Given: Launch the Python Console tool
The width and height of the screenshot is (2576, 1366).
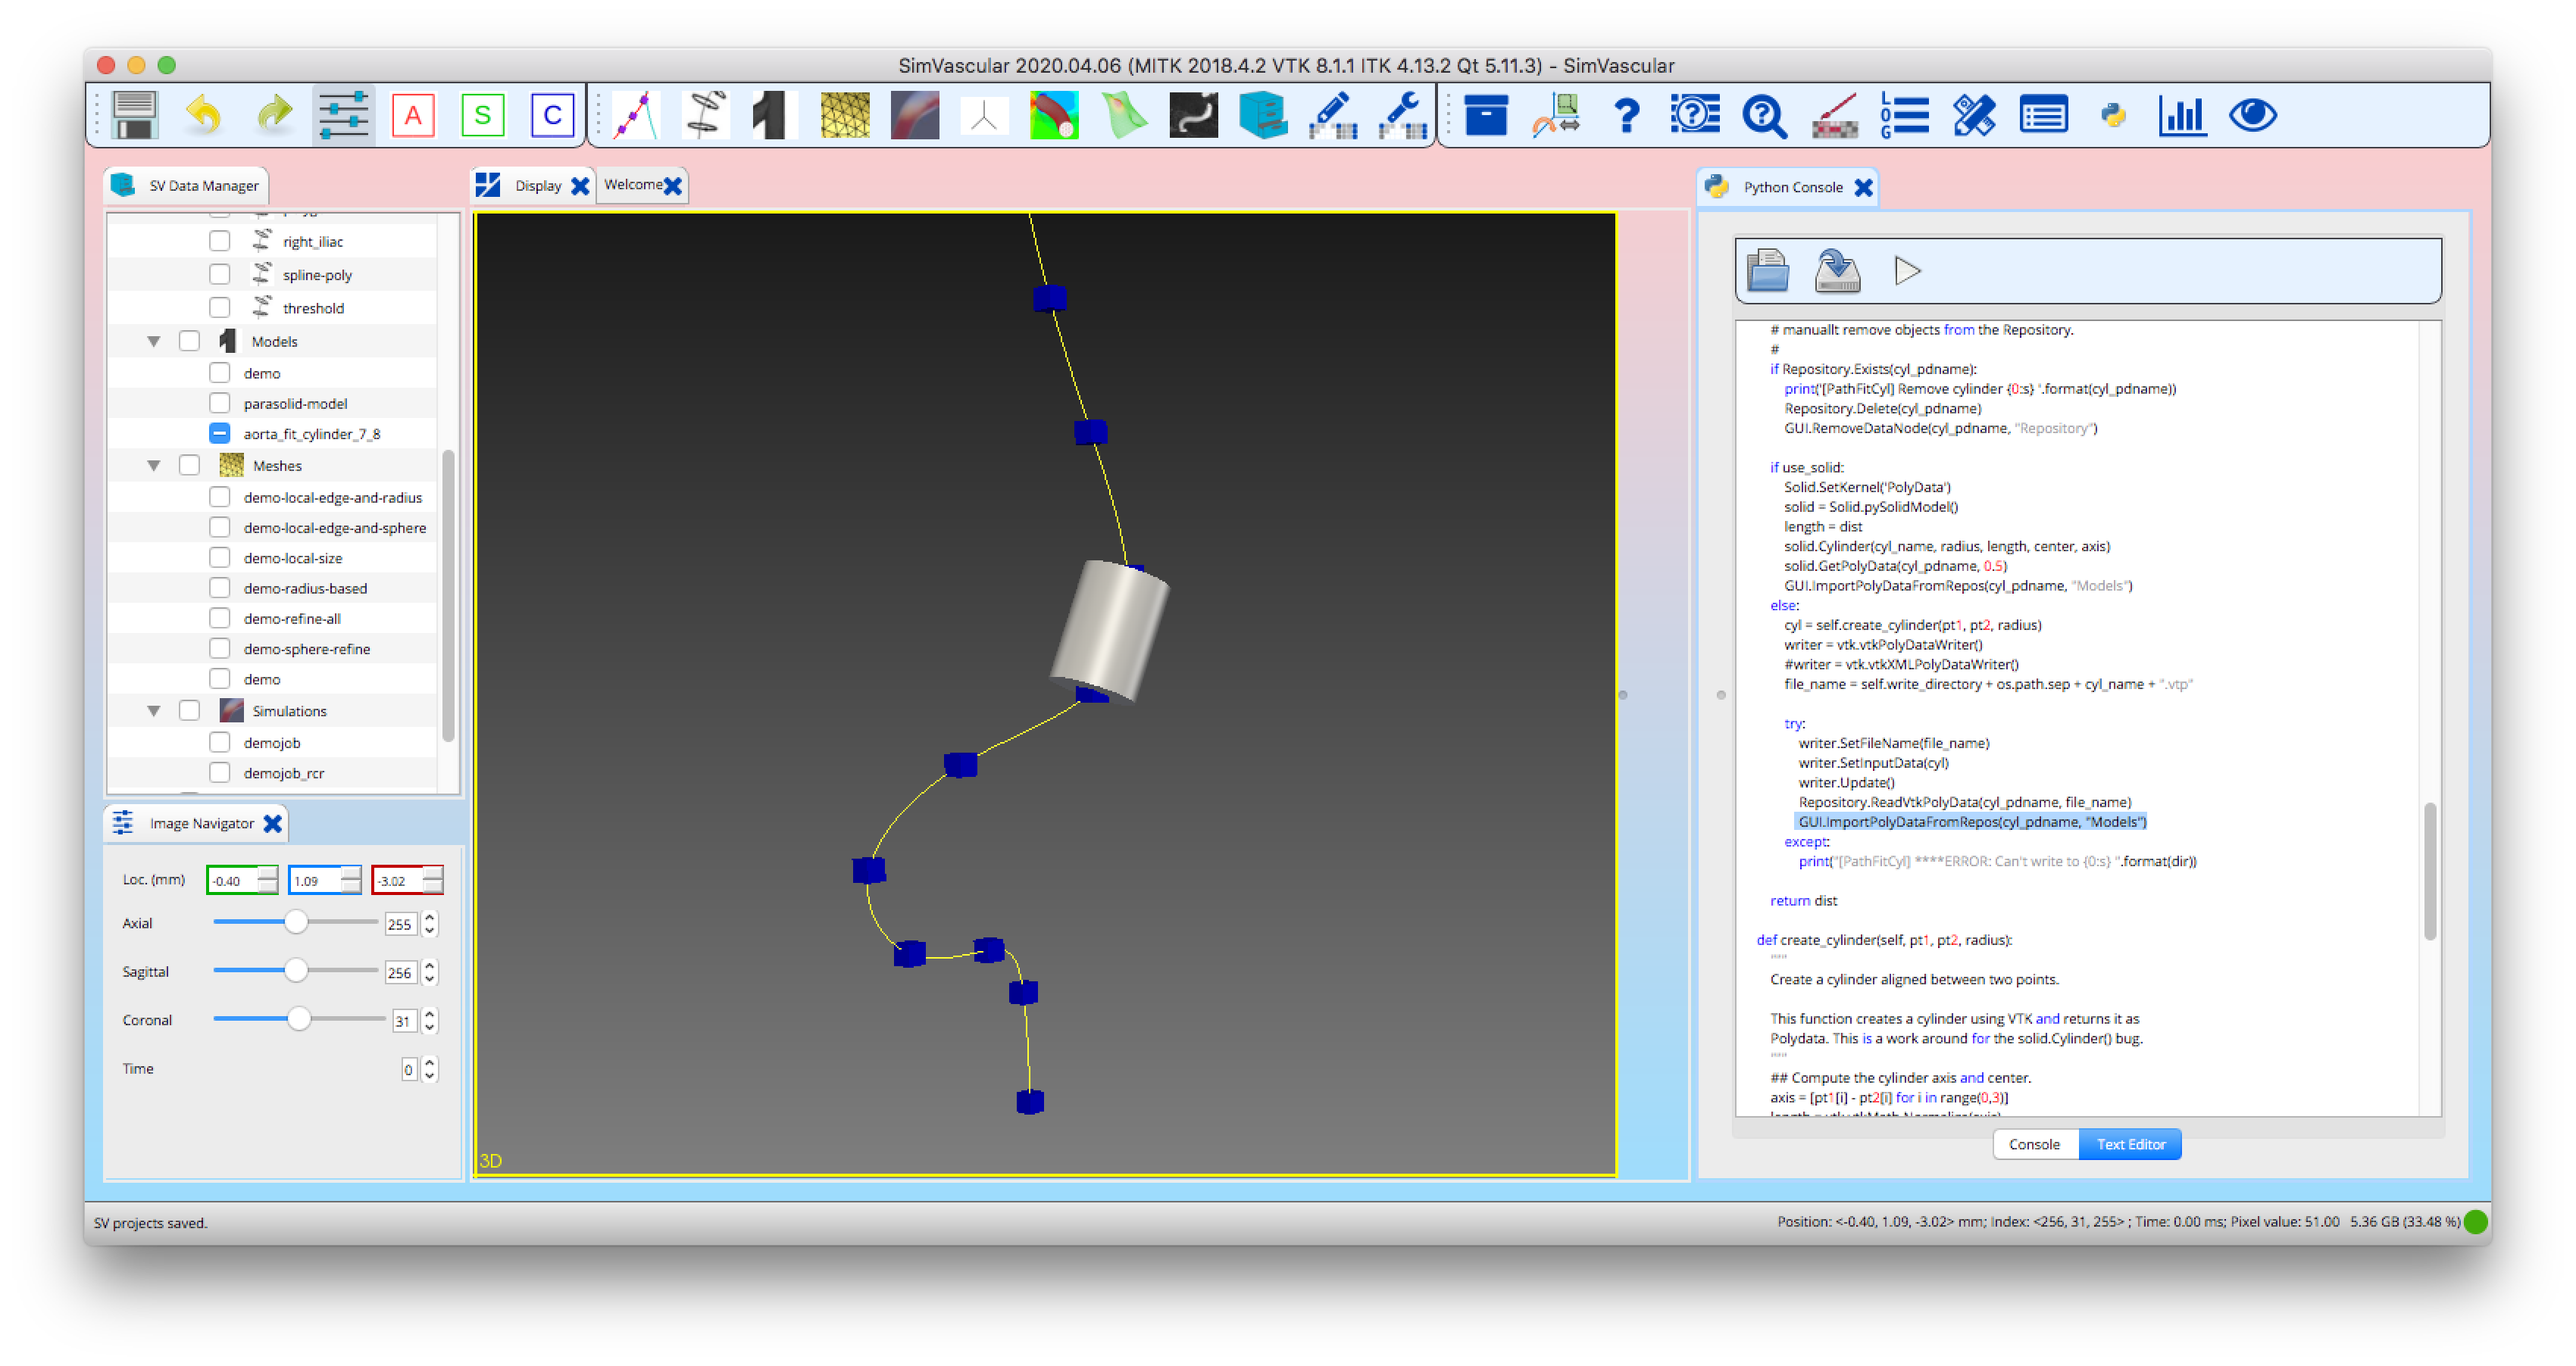Looking at the screenshot, I should click(x=2113, y=115).
